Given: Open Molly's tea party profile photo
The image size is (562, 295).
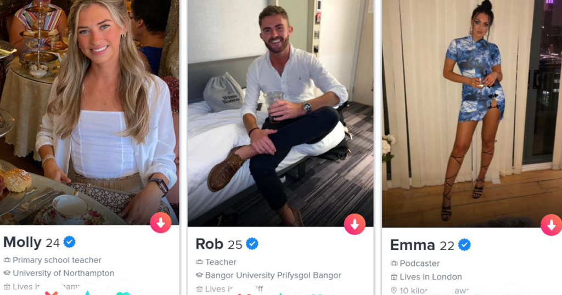Looking at the screenshot, I should (x=89, y=112).
